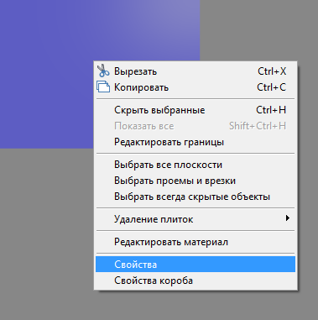Click the Ctrl+X shortcut label
Image resolution: width=318 pixels, height=320 pixels.
coord(272,71)
